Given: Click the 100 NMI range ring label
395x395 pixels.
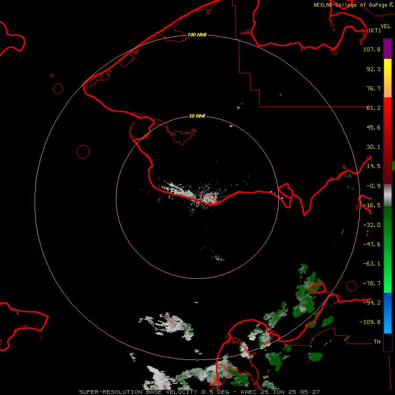Looking at the screenshot, I should point(197,35).
